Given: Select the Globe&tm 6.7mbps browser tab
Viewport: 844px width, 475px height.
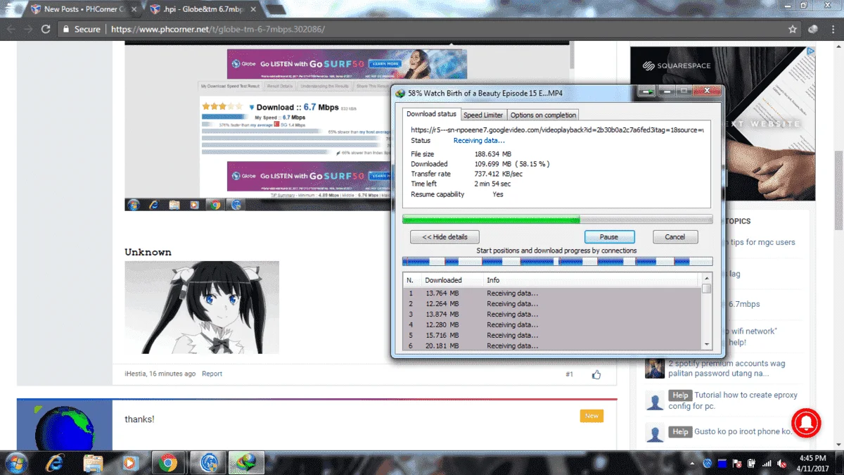Looking at the screenshot, I should (x=205, y=9).
